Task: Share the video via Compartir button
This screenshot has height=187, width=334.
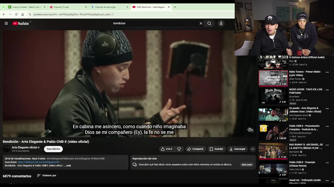Action: [x=195, y=149]
